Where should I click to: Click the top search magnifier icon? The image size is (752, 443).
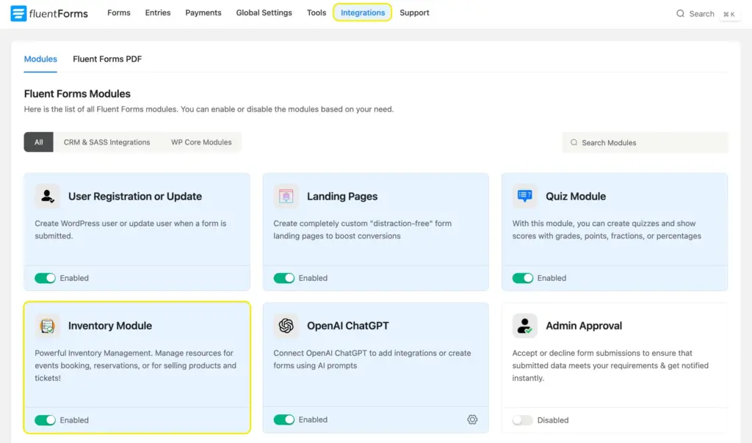click(680, 13)
